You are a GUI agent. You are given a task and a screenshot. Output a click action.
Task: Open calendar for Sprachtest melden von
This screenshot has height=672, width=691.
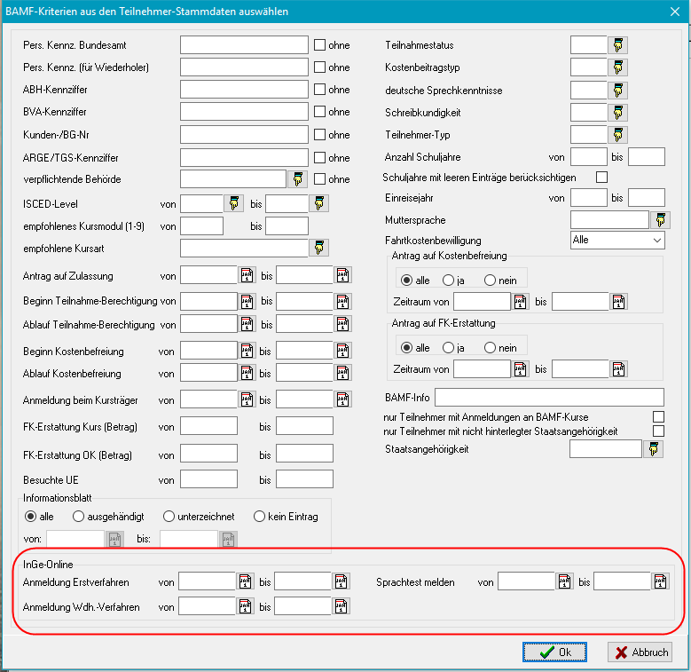coord(565,581)
